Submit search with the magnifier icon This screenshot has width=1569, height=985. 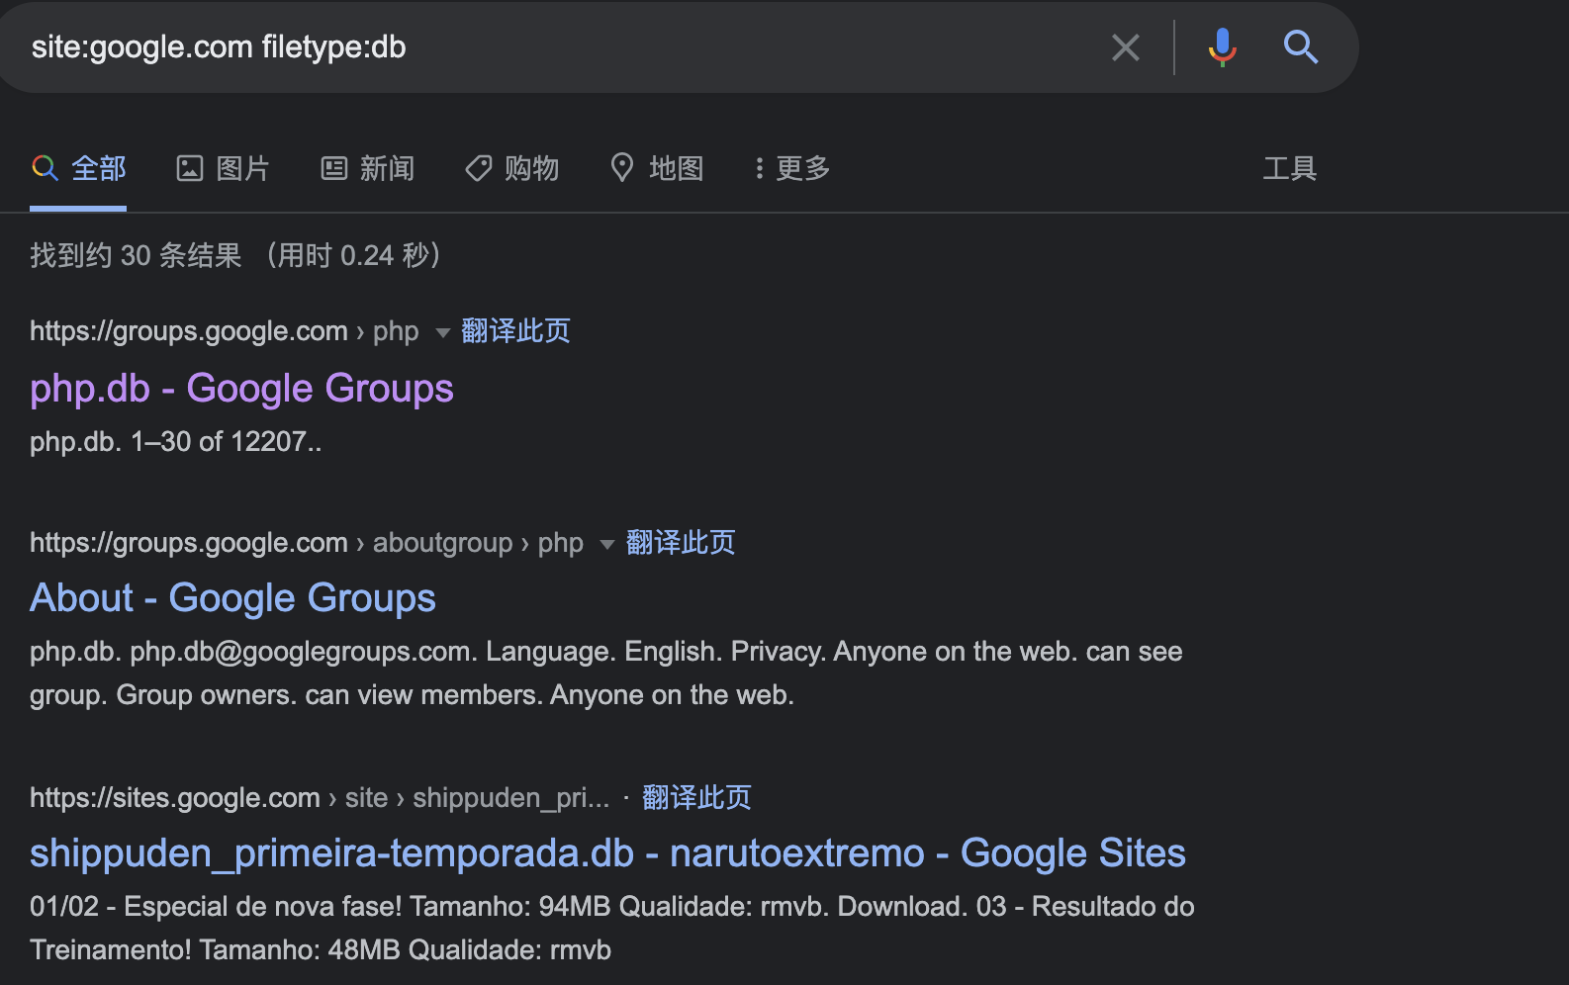[1301, 46]
